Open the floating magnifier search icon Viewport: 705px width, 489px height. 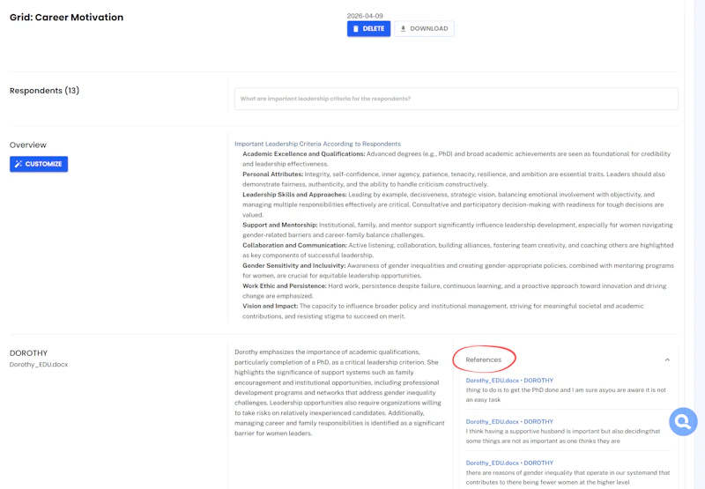coord(683,421)
